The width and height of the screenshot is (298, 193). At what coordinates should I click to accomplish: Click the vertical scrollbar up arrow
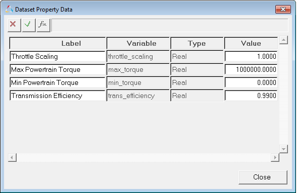[283, 40]
